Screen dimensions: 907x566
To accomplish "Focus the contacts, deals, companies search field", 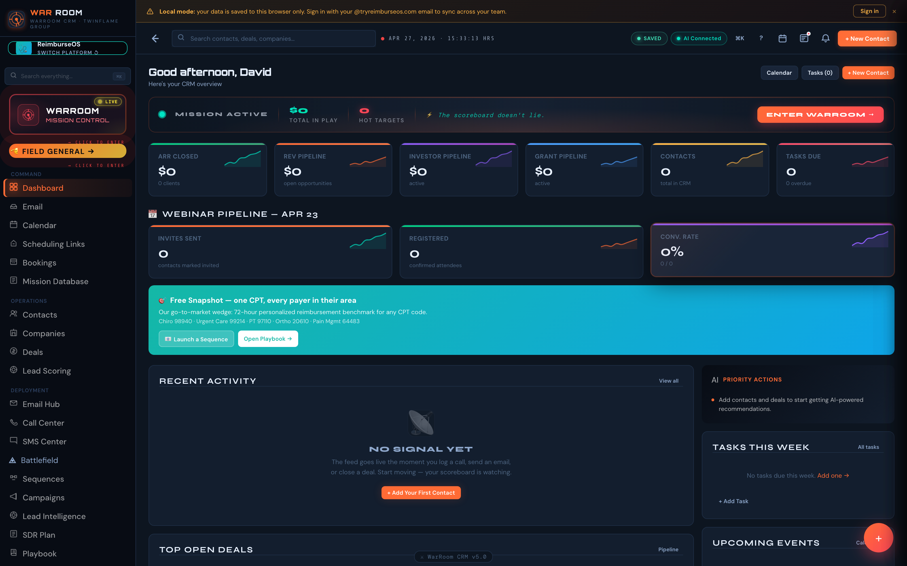I will click(x=274, y=38).
